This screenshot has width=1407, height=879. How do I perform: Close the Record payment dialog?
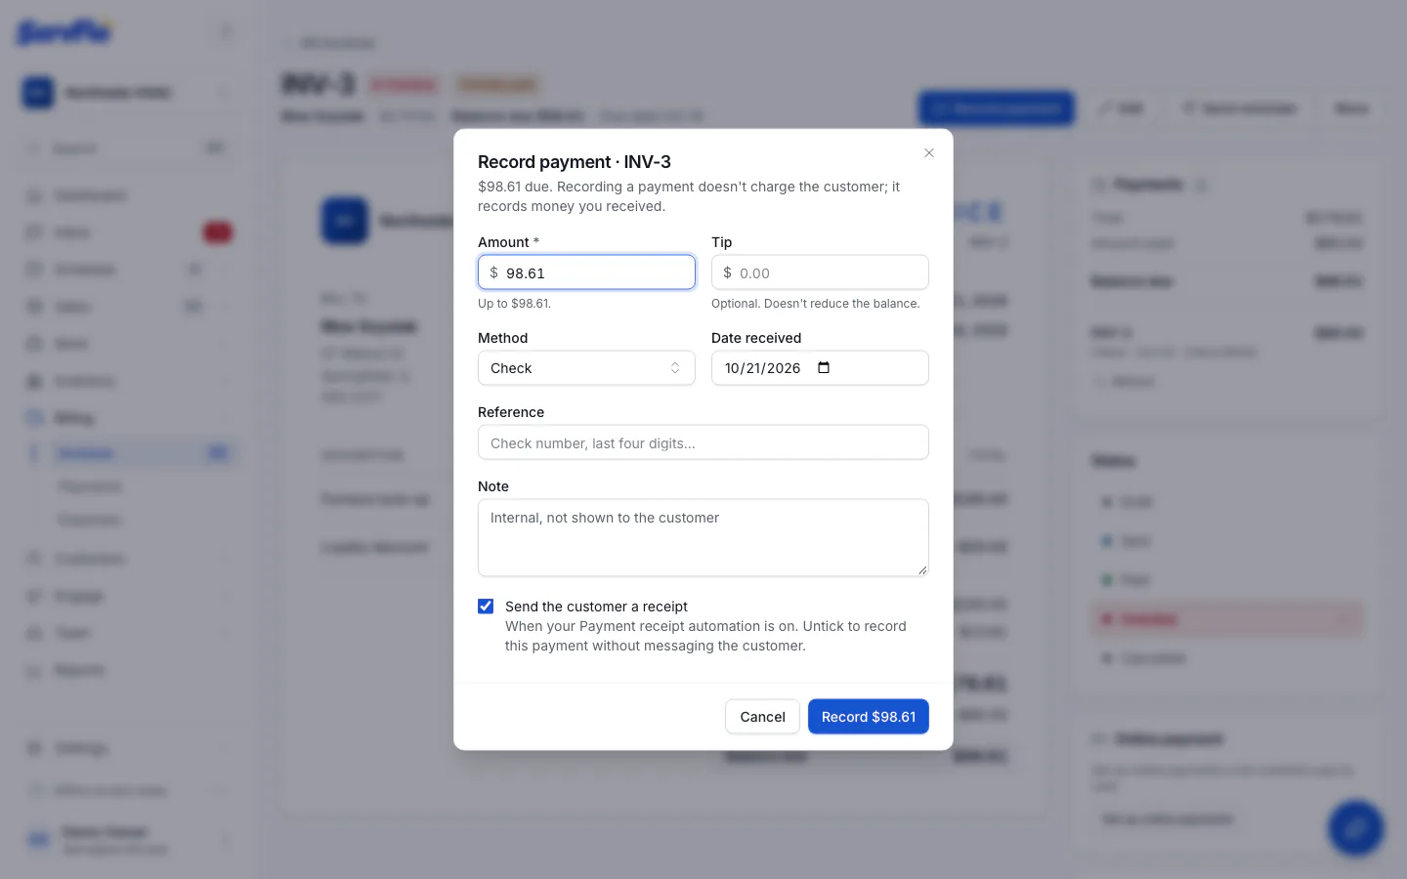pyautogui.click(x=929, y=153)
